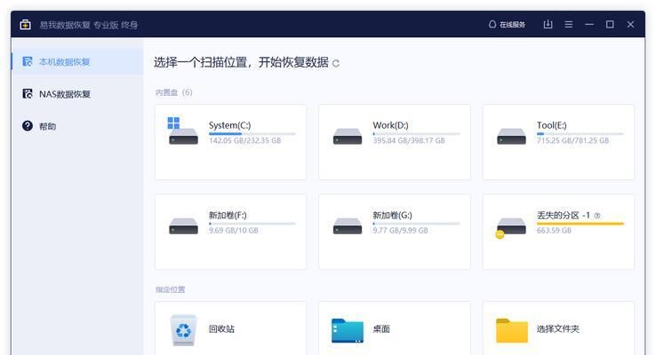Click the window title 易我数据恢复 专业版 终身
Screen dimensions: 656x355
coord(89,25)
